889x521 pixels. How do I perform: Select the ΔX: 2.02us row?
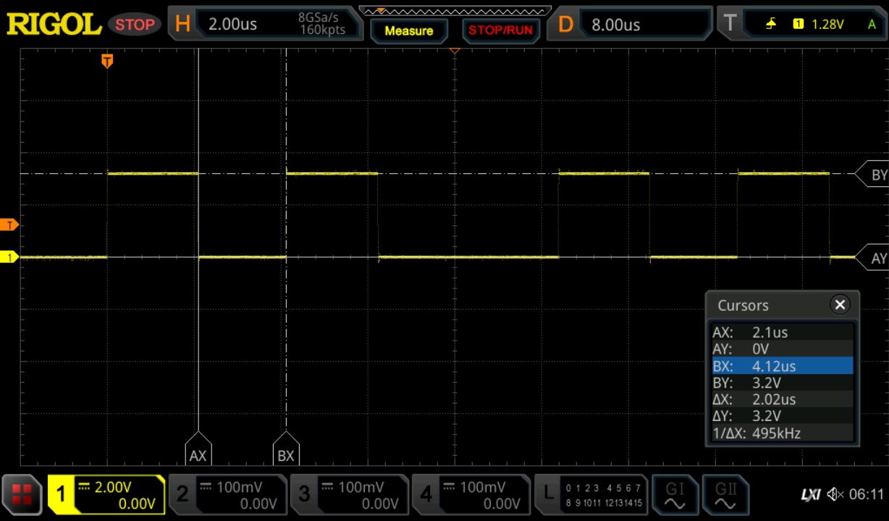coord(783,399)
